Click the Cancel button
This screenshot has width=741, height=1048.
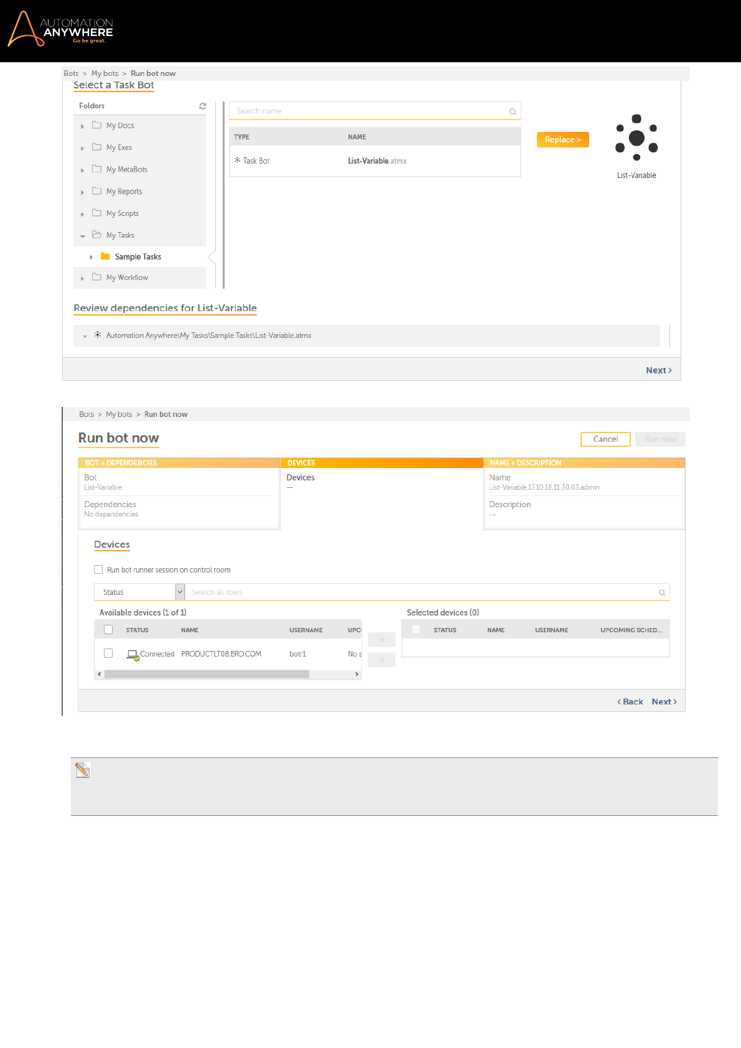605,439
